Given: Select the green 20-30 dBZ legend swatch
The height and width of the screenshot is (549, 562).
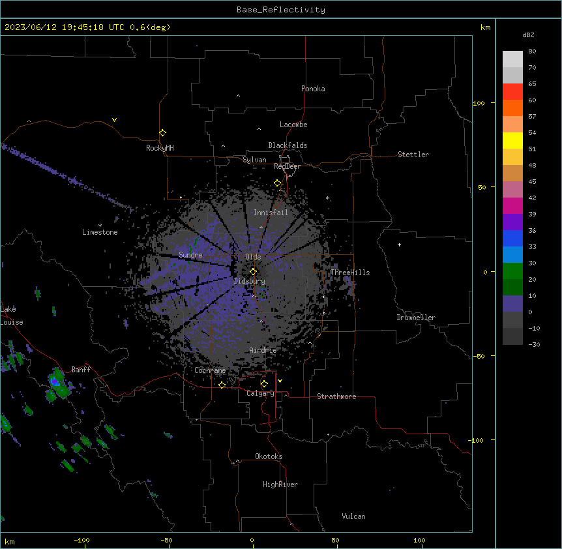Looking at the screenshot, I should 512,271.
